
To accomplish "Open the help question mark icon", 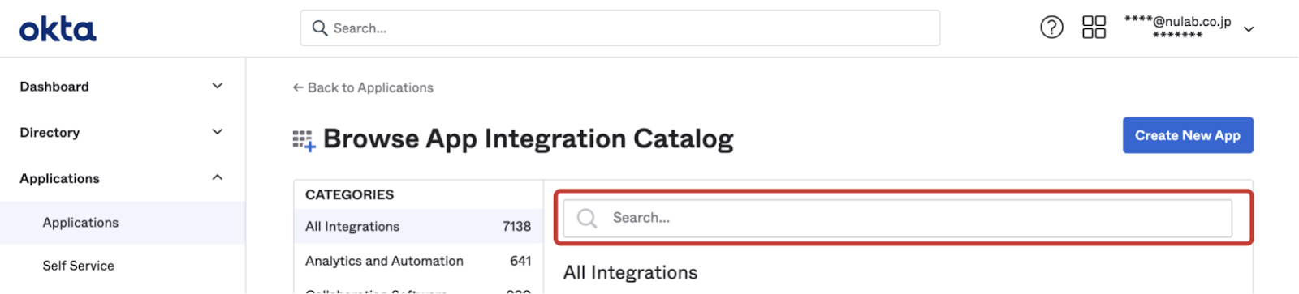I will click(1051, 28).
